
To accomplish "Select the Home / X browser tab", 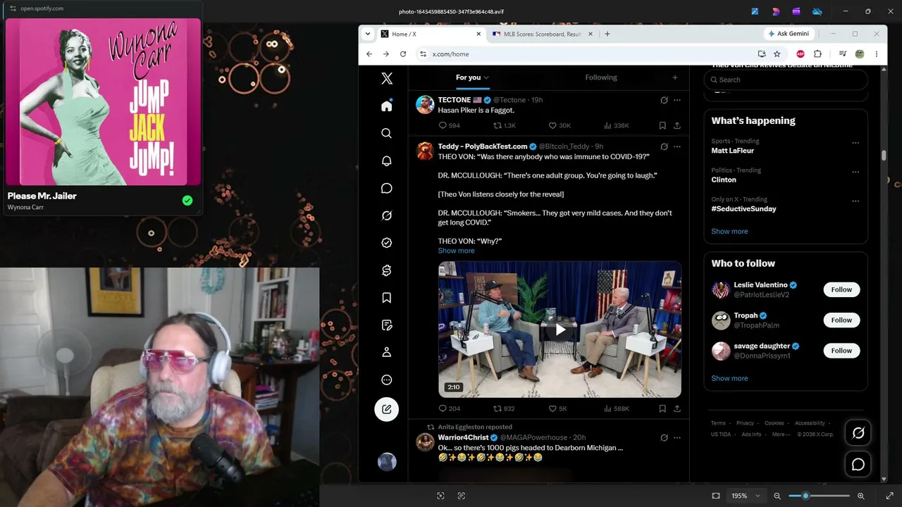I will click(x=431, y=34).
